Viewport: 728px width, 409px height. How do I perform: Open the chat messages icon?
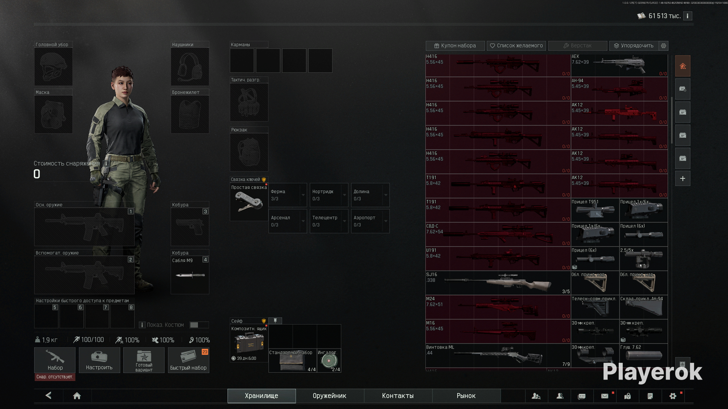(x=581, y=396)
